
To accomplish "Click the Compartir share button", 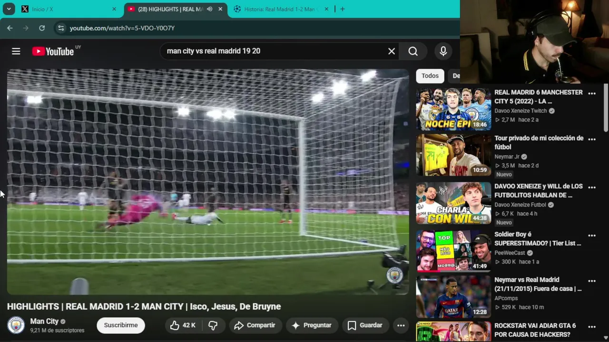I will coord(255,325).
